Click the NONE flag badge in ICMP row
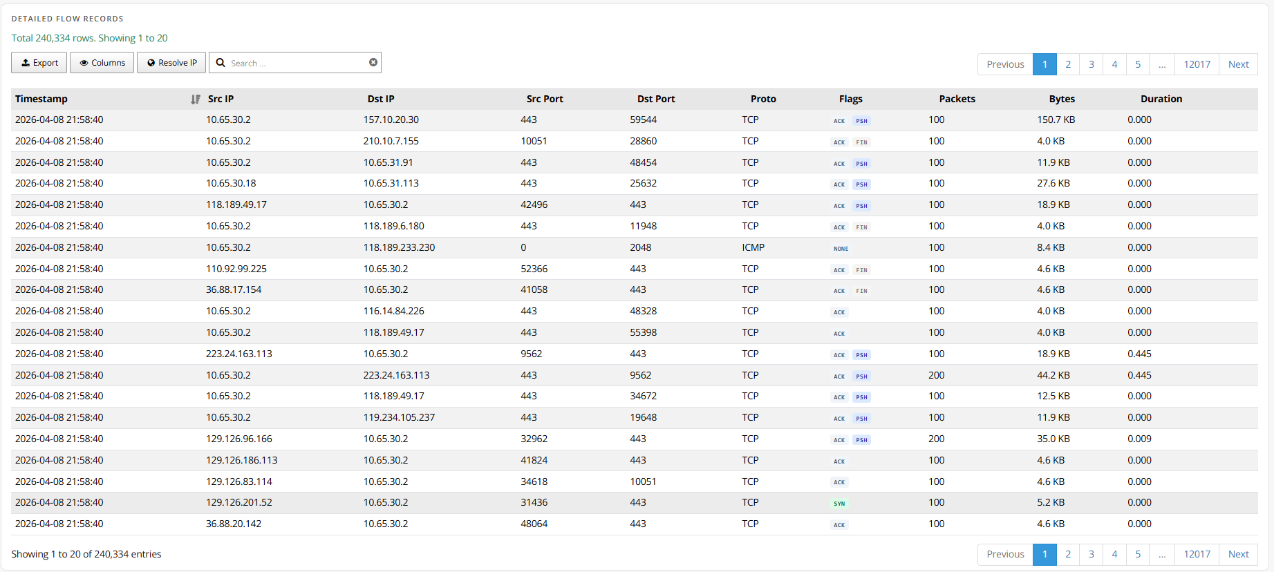 click(841, 249)
